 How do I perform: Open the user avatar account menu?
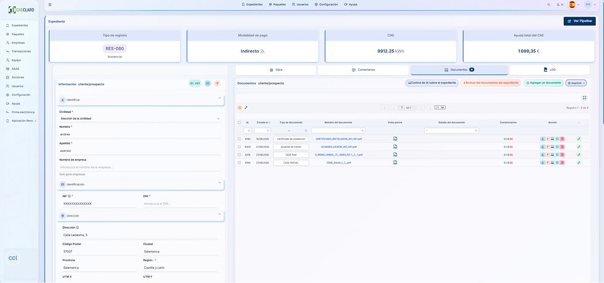coord(588,5)
